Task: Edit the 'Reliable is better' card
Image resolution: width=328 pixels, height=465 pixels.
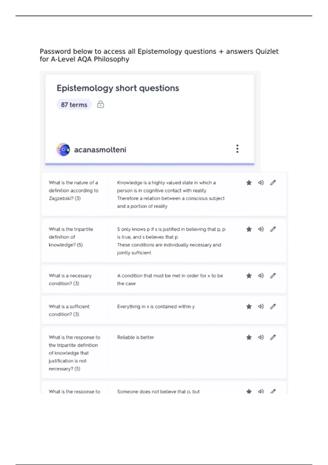Action: pos(273,338)
